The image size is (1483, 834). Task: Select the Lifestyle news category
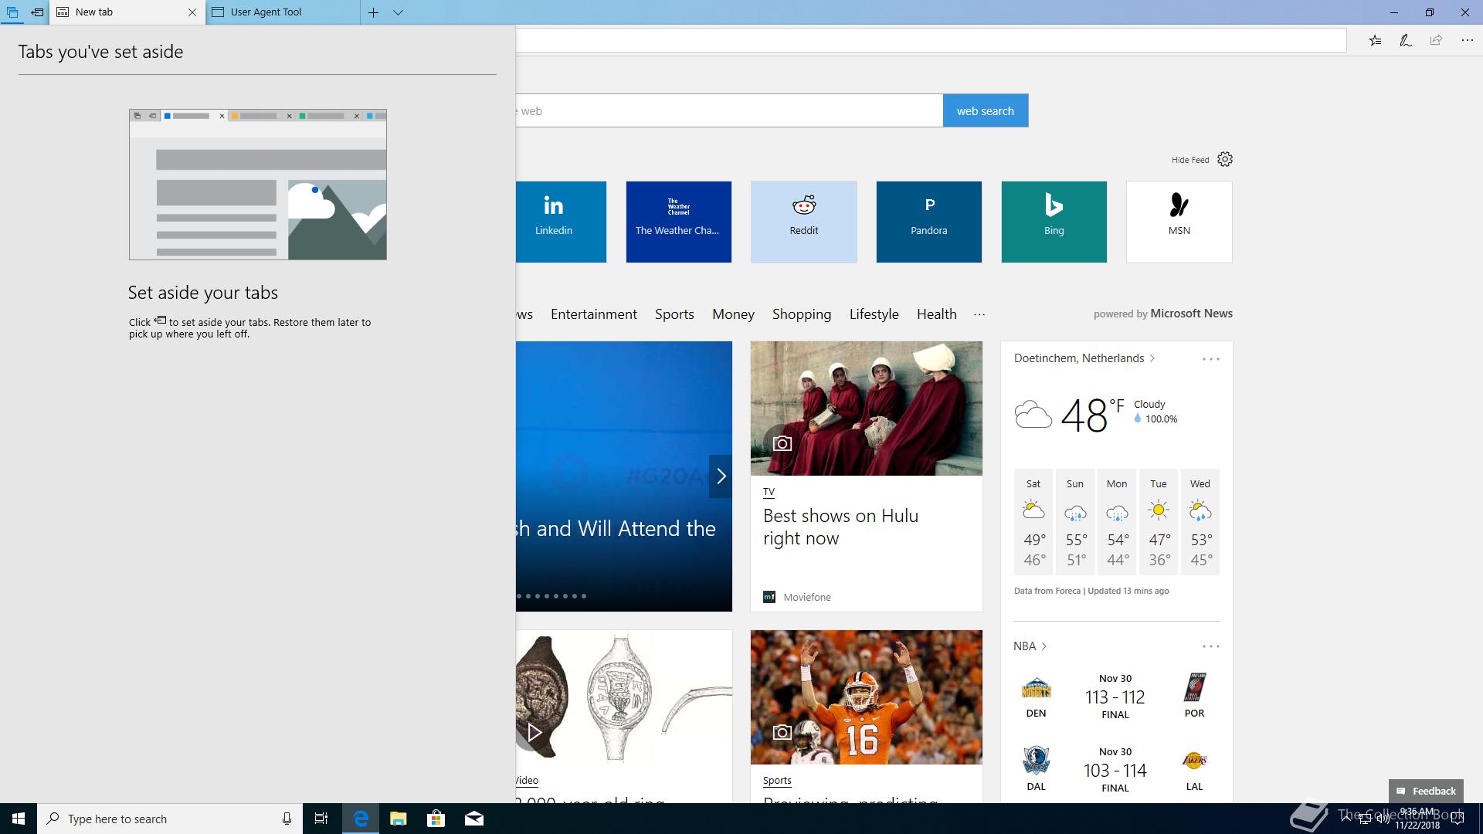(874, 314)
